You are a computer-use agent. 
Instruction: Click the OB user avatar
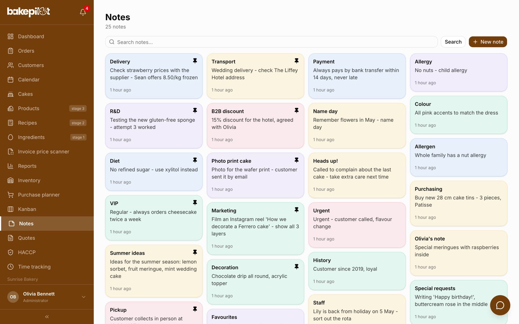13,297
